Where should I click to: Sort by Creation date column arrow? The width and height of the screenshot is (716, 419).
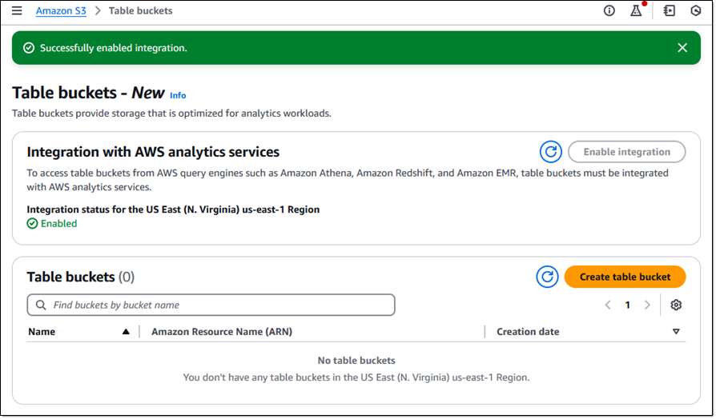click(676, 332)
